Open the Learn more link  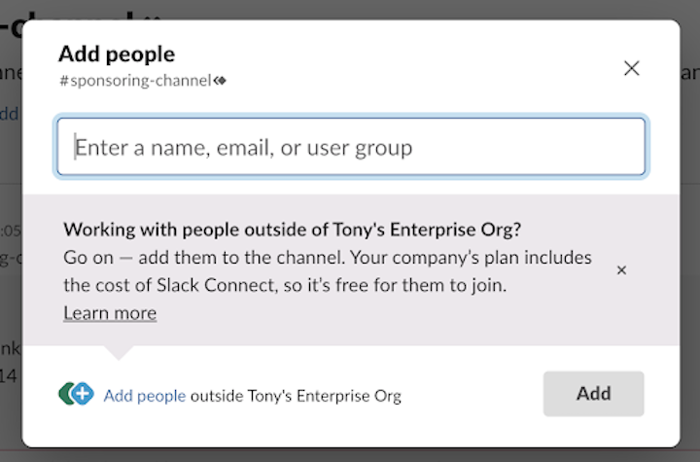(x=110, y=313)
